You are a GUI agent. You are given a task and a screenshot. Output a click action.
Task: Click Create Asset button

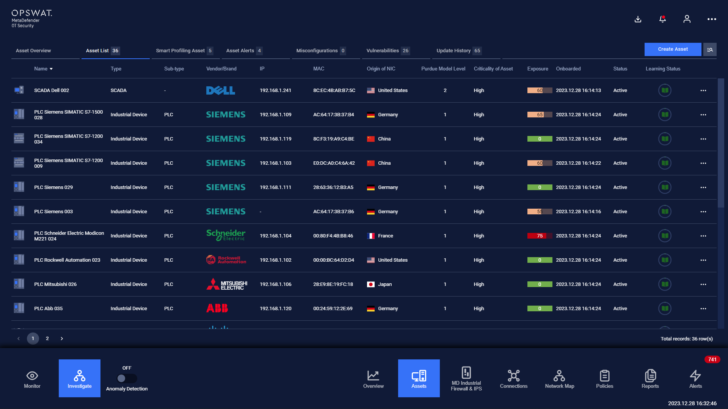tap(673, 49)
